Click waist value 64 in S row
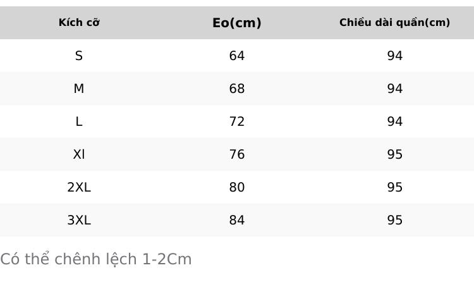The height and width of the screenshot is (282, 474). 237,56
